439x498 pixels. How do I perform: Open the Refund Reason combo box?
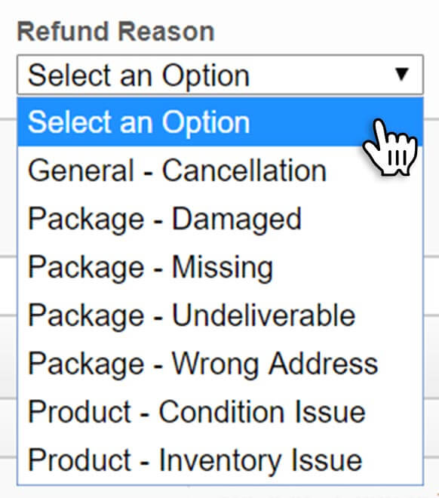[x=220, y=75]
